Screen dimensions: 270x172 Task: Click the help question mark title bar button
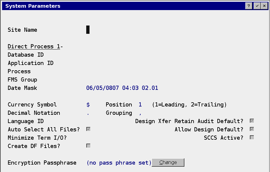[249, 6]
